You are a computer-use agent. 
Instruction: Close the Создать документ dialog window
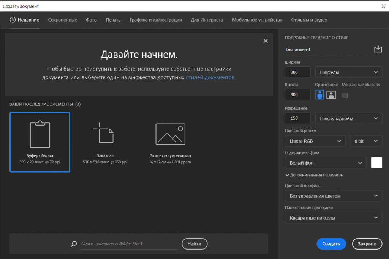[x=383, y=6]
